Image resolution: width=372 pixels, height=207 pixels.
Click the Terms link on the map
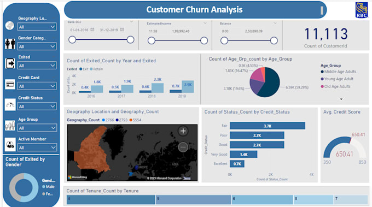pyautogui.click(x=187, y=178)
